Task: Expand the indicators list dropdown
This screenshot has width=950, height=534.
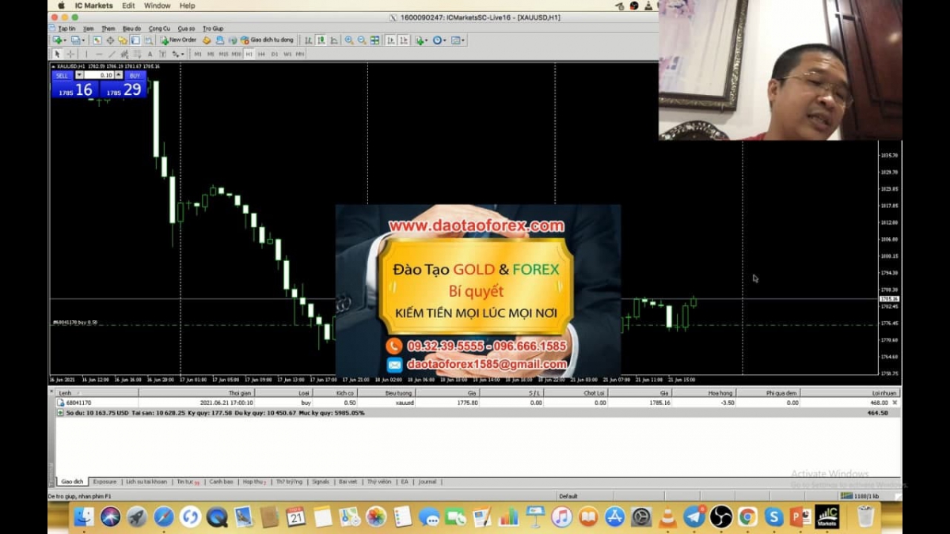Action: (427, 40)
